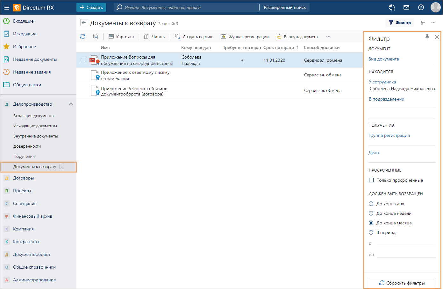Open the Договоры module in sidebar
Screen dimensions: 443x289
click(23, 178)
